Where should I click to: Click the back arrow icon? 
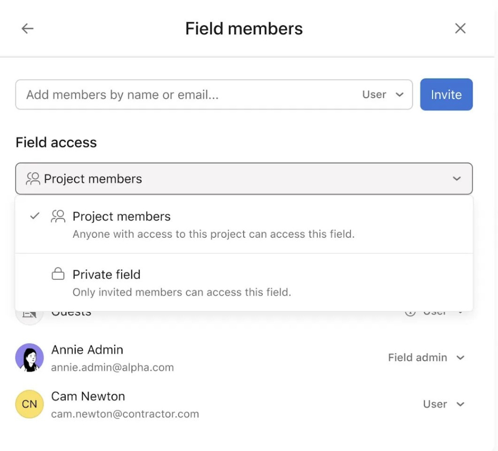coord(27,28)
